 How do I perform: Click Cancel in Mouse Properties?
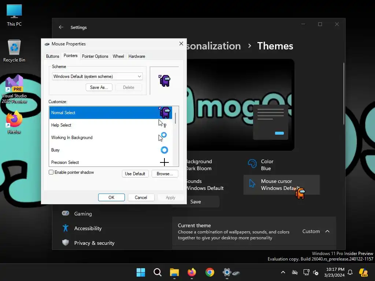tap(141, 197)
